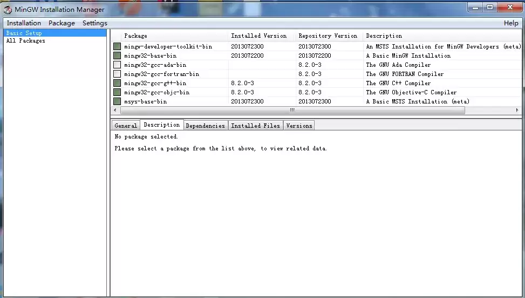Select the mingw-developer-toolkit-bin package name
This screenshot has height=298, width=525.
(x=168, y=46)
